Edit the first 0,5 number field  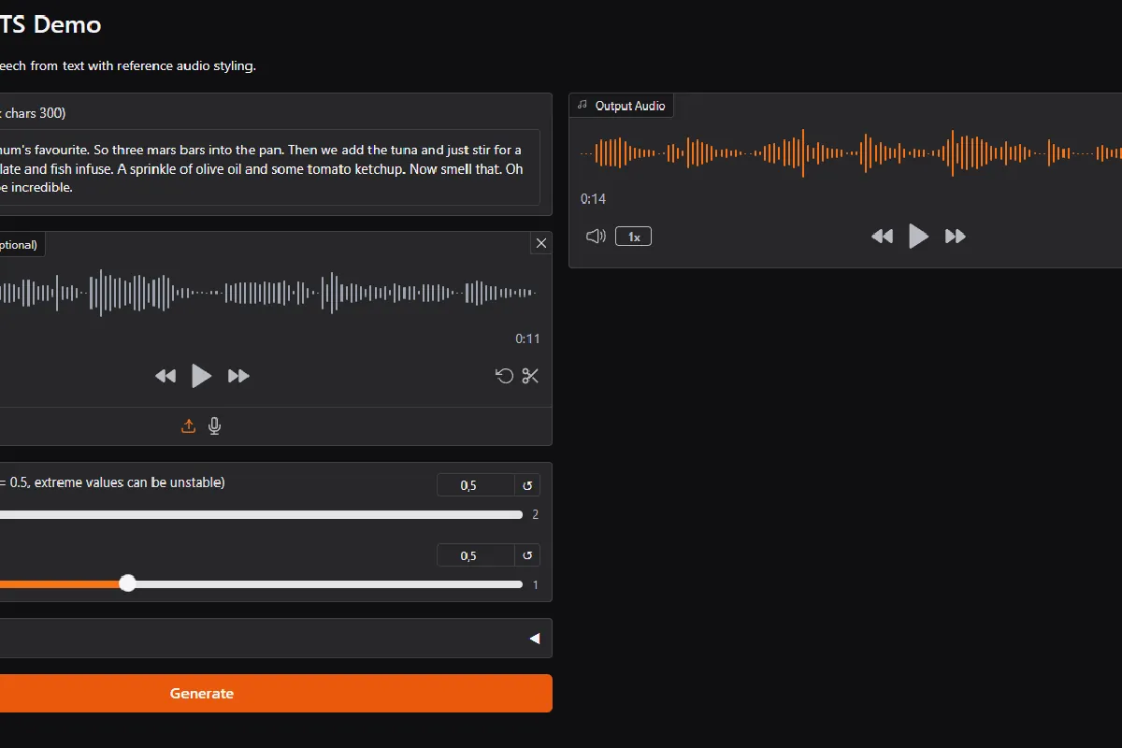tap(476, 485)
